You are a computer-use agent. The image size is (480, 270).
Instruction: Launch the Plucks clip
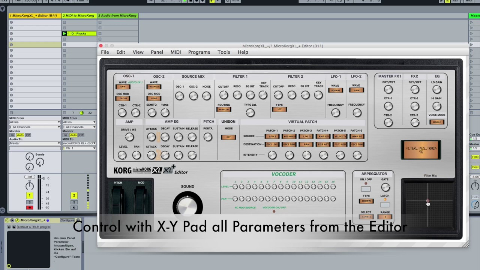(x=64, y=34)
